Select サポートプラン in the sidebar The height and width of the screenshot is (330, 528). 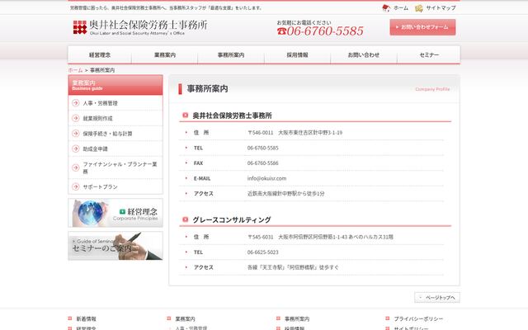(100, 187)
